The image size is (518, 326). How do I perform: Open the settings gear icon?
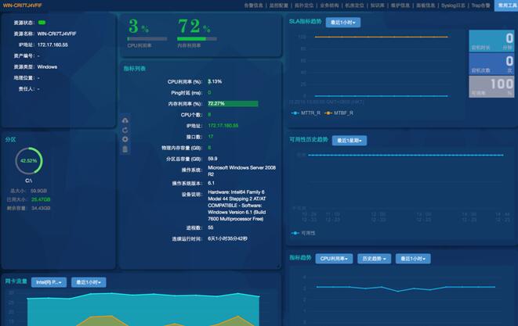(x=125, y=139)
